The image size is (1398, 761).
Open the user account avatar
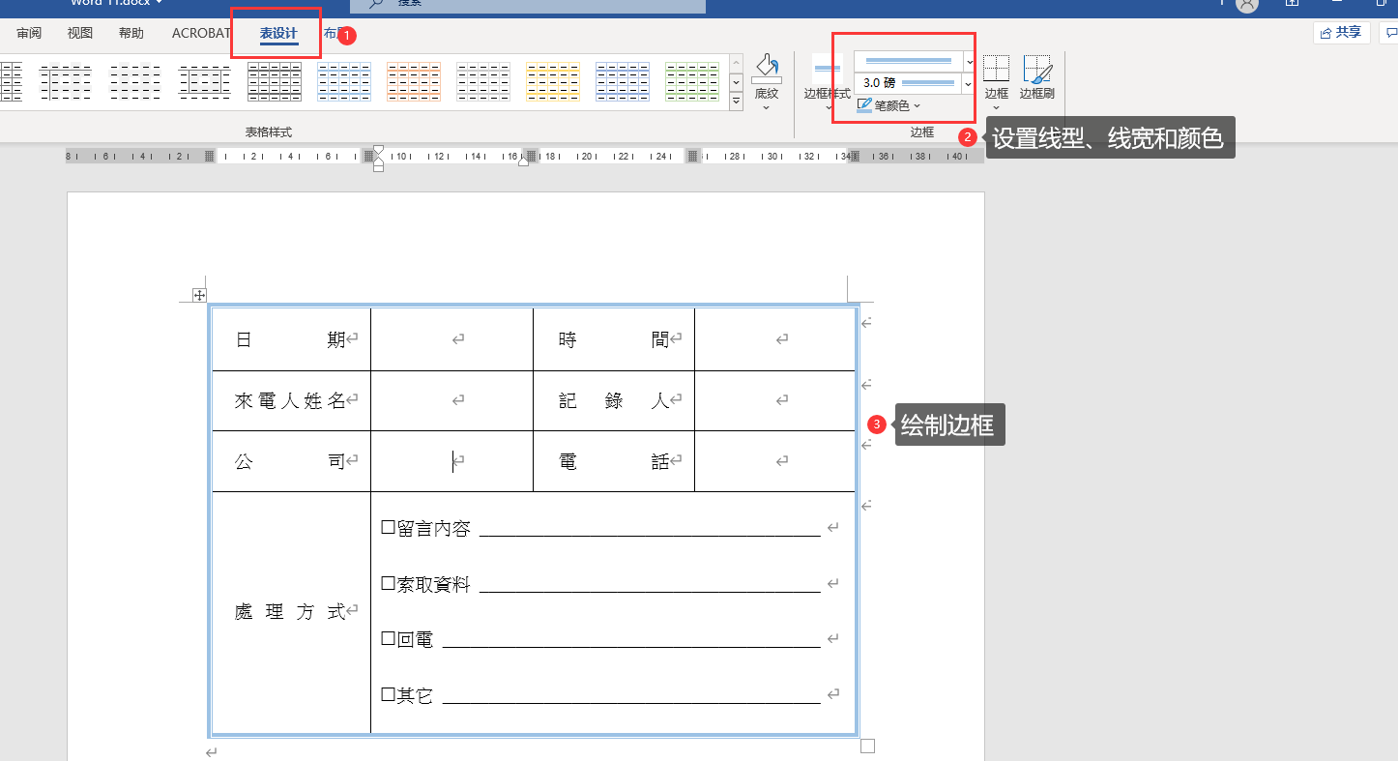[x=1247, y=5]
